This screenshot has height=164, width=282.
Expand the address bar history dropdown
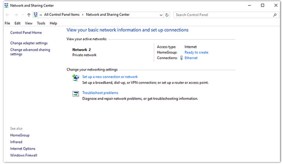(161, 15)
